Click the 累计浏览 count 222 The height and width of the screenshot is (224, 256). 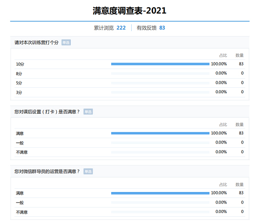[121, 28]
